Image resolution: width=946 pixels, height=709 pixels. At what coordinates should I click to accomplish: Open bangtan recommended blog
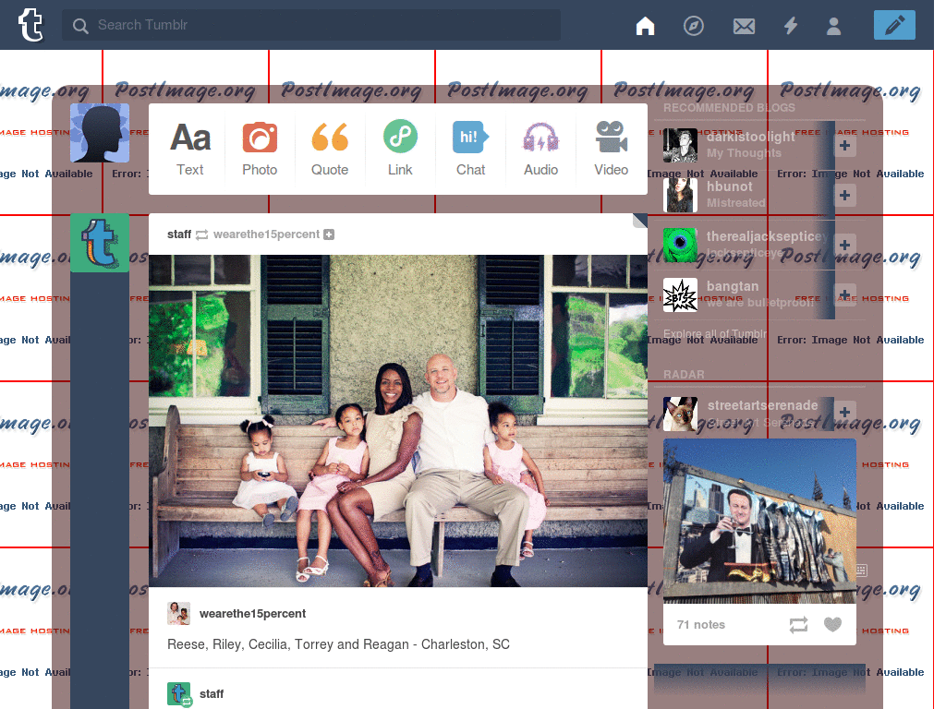point(733,286)
